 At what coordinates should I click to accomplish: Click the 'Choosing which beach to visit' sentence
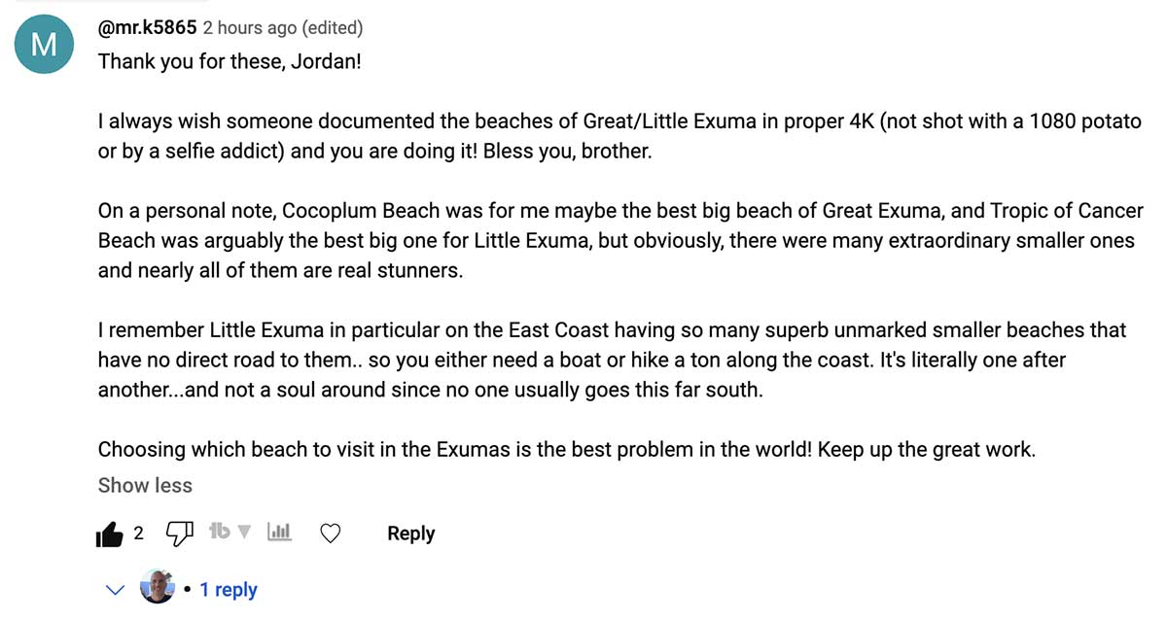566,451
